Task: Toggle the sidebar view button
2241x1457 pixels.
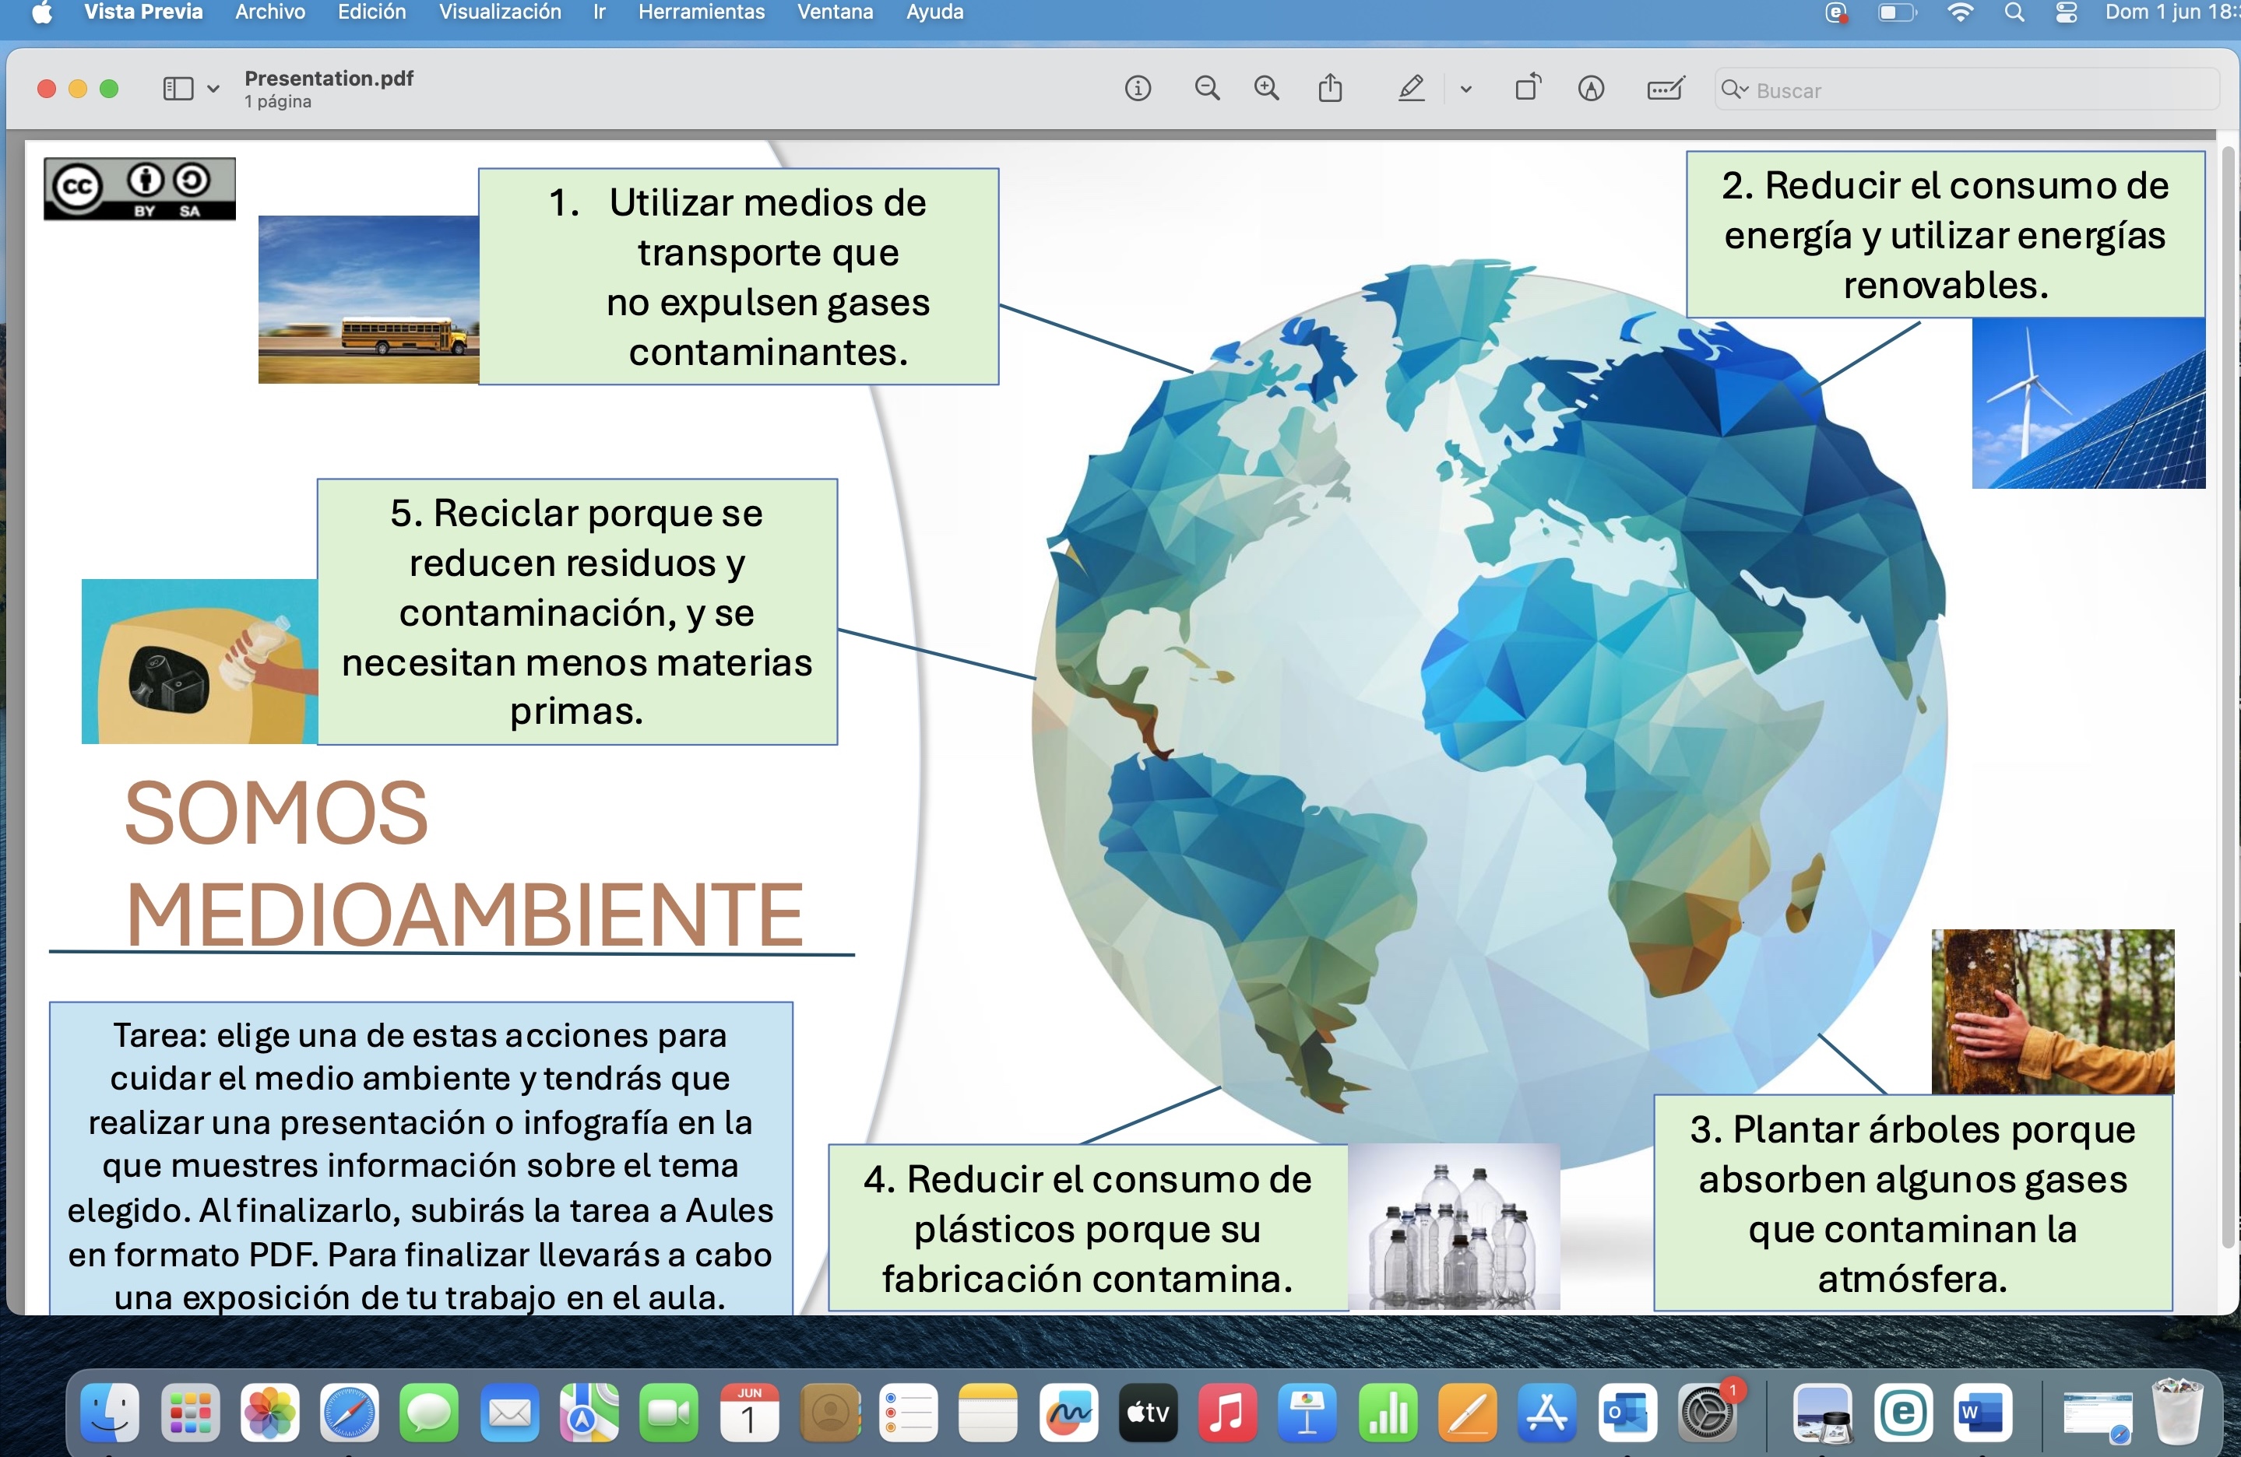Action: tap(178, 90)
